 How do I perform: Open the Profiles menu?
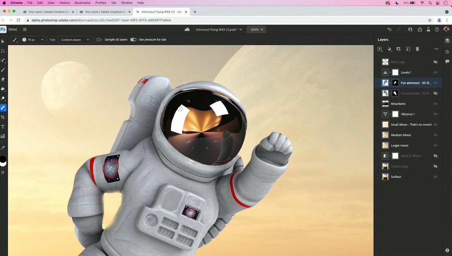click(101, 3)
